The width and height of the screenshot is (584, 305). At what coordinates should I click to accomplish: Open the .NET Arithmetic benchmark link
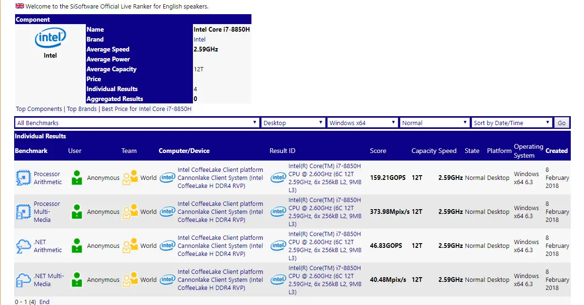coord(48,246)
